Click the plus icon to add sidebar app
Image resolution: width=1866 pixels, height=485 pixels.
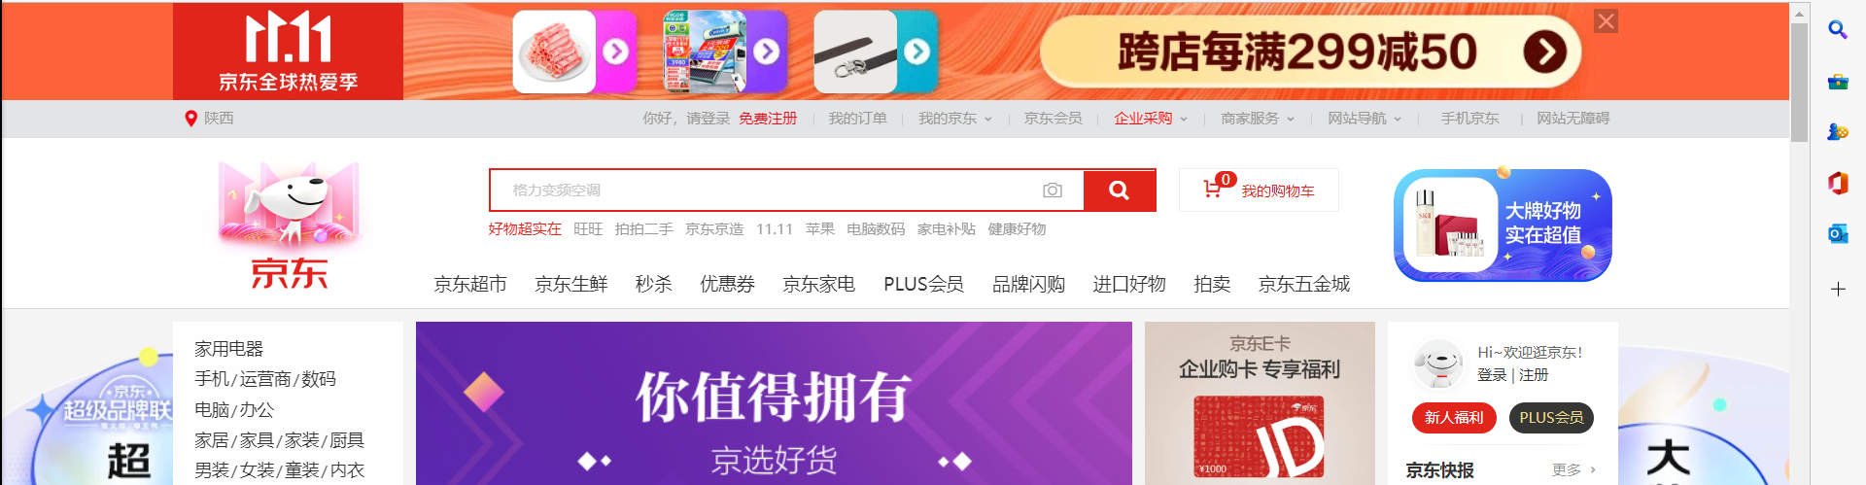tap(1837, 289)
